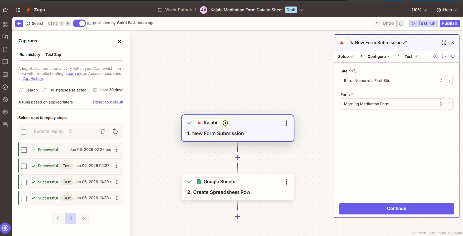Go back with the purple arrow button
The height and width of the screenshot is (236, 463).
click(x=19, y=23)
